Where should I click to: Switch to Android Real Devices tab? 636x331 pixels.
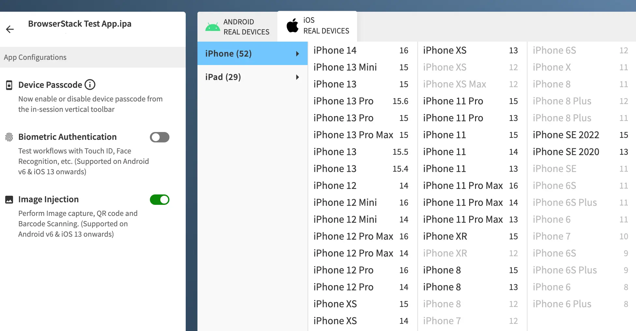coord(238,27)
